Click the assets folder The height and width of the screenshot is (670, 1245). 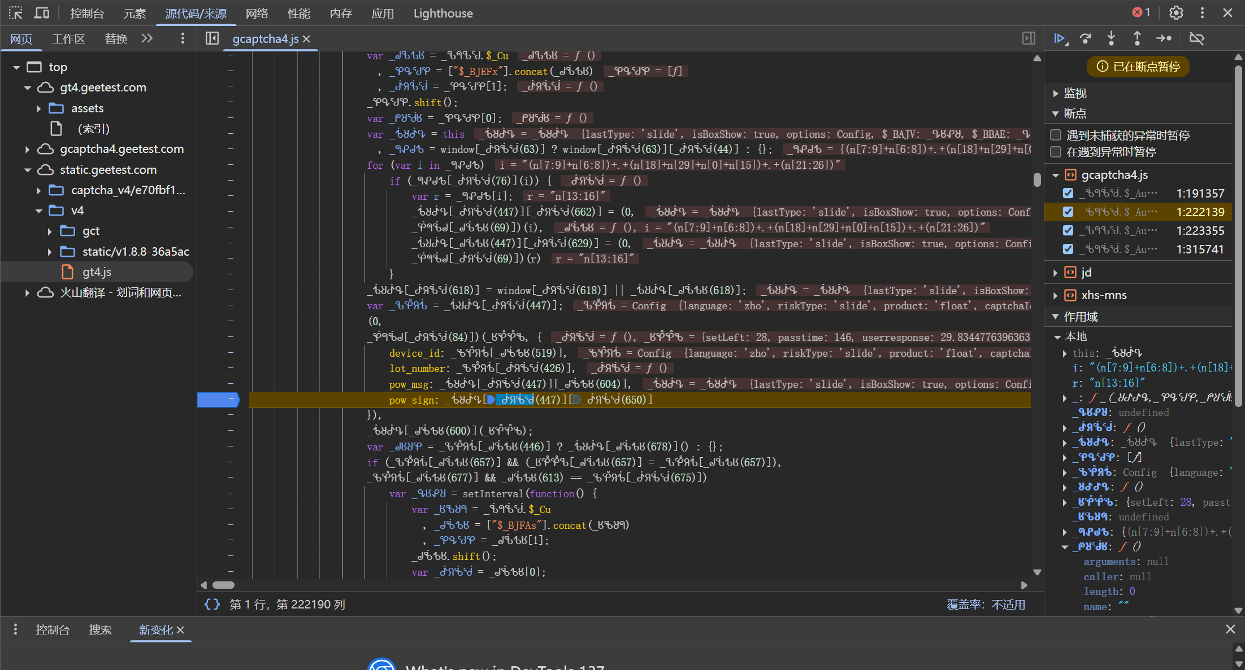tap(87, 108)
